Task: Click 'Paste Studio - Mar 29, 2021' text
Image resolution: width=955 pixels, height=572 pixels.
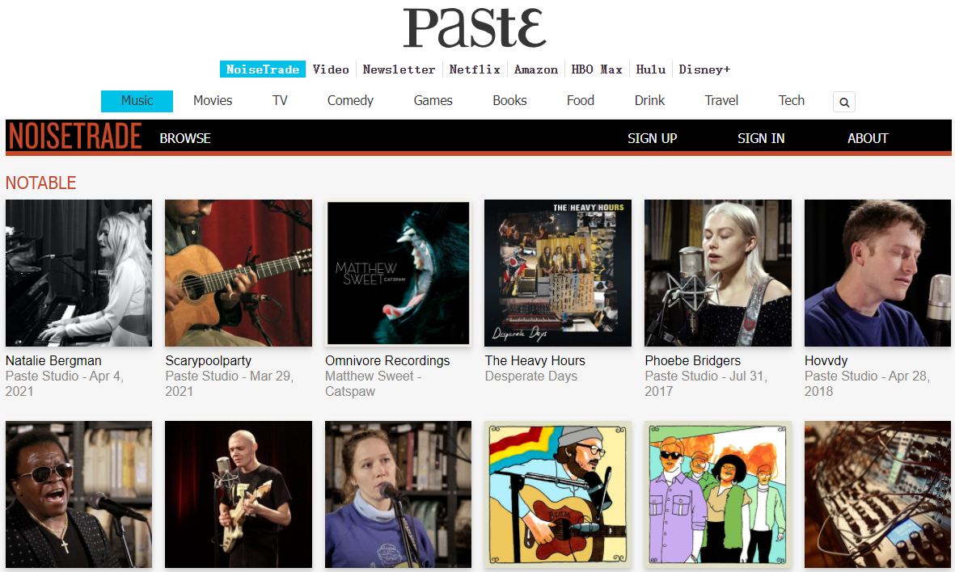Action: (230, 384)
